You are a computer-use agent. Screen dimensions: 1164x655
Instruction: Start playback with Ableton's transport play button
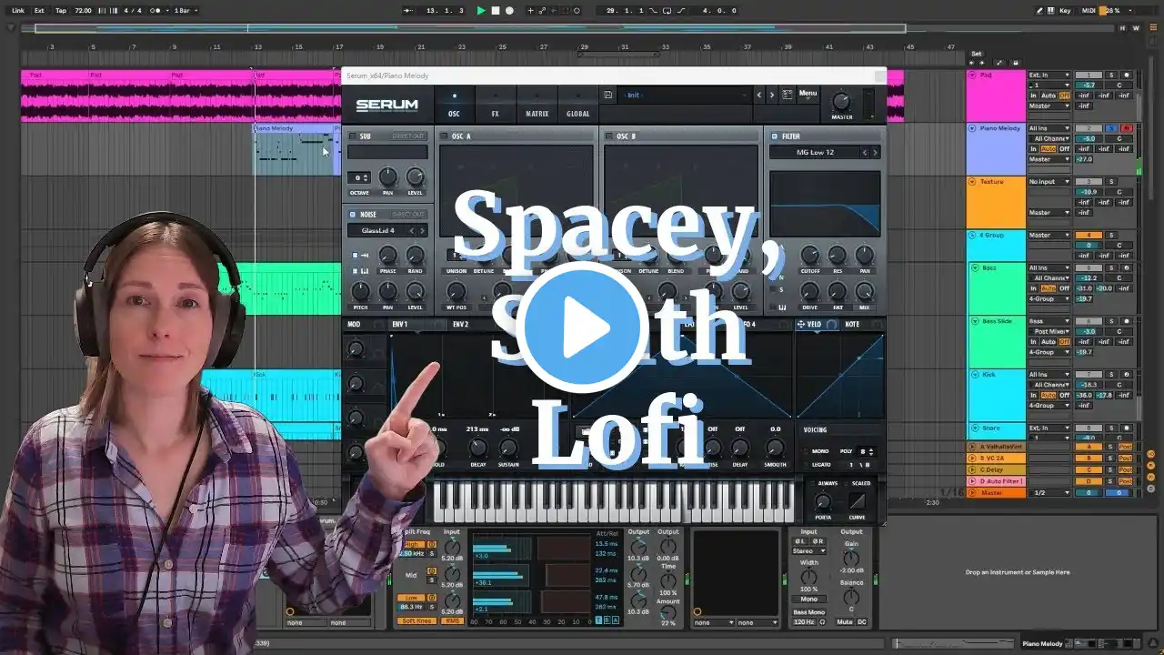pos(482,11)
